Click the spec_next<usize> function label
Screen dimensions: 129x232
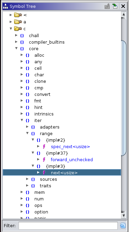[71, 147]
